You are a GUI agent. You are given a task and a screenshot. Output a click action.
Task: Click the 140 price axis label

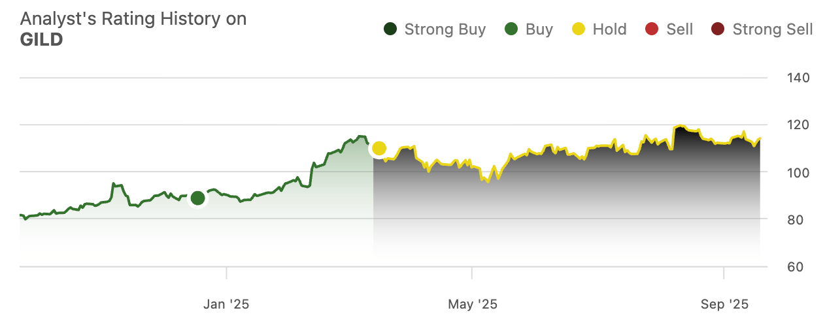(x=797, y=78)
